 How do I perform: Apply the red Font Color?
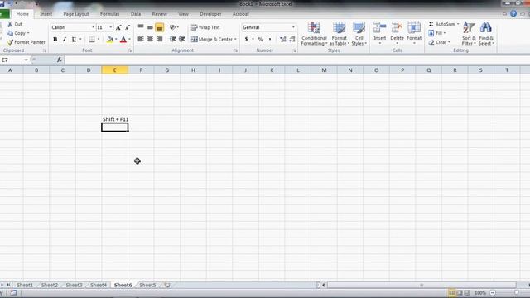click(x=123, y=40)
